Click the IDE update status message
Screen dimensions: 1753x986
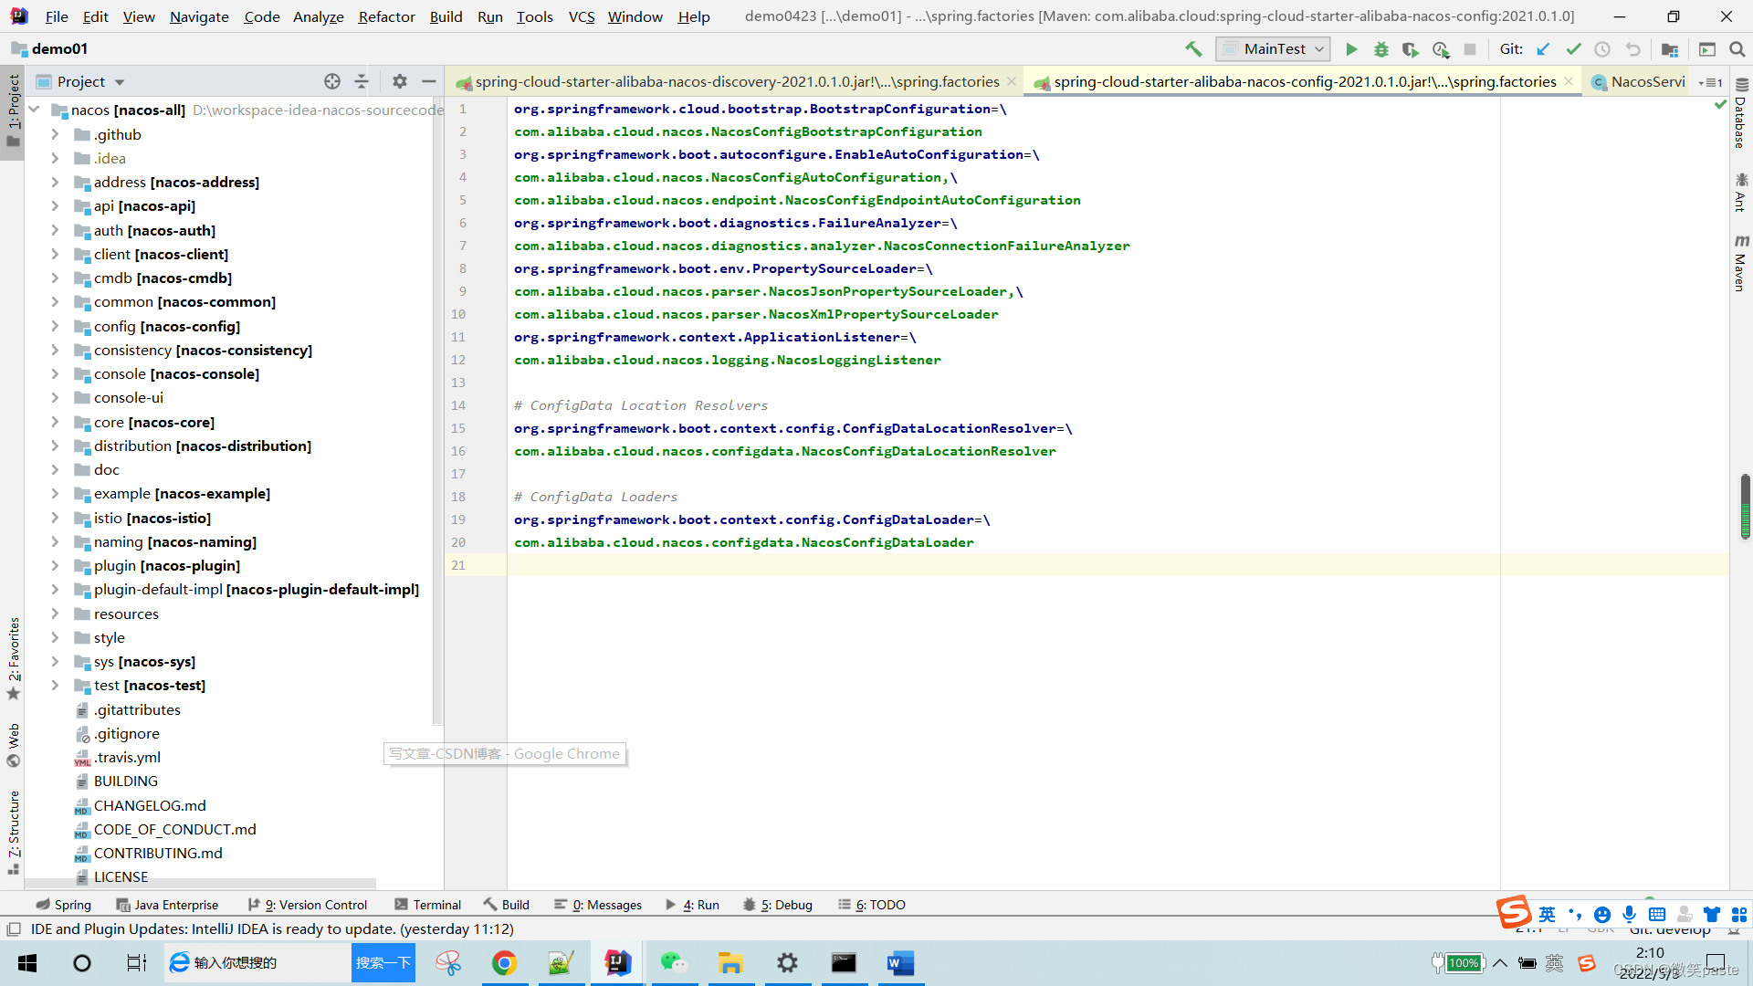[272, 929]
